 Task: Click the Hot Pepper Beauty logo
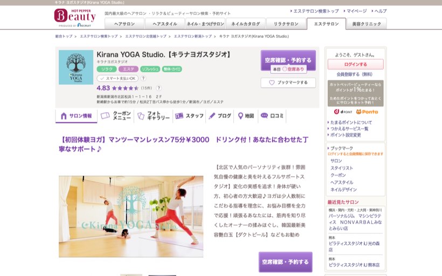click(75, 18)
